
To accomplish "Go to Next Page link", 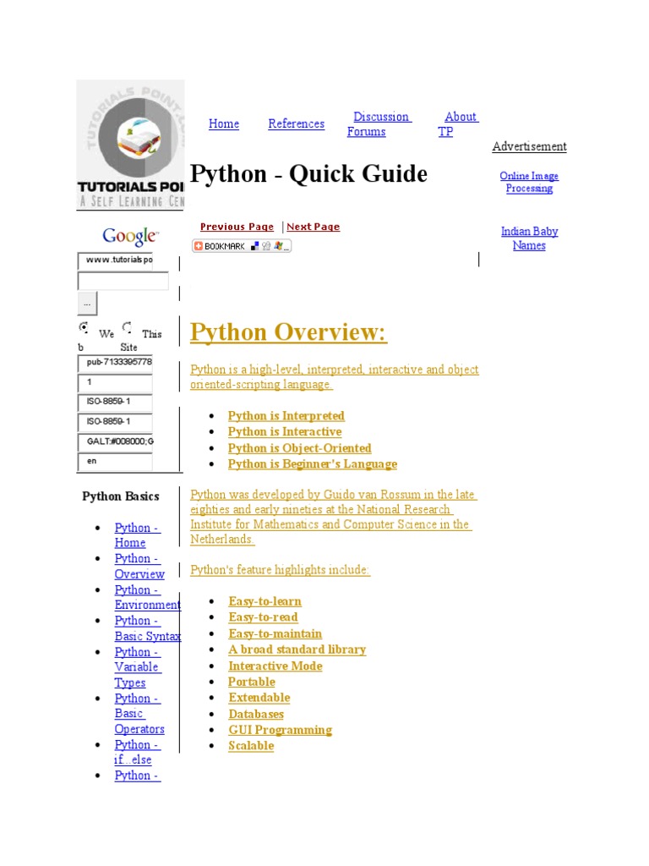I will click(314, 227).
